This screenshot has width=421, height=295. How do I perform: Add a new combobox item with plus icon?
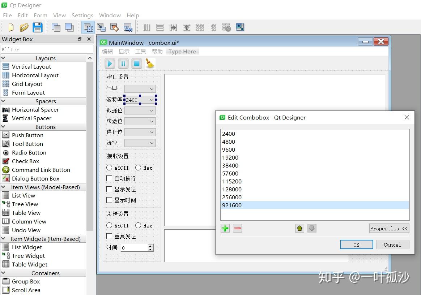(225, 228)
